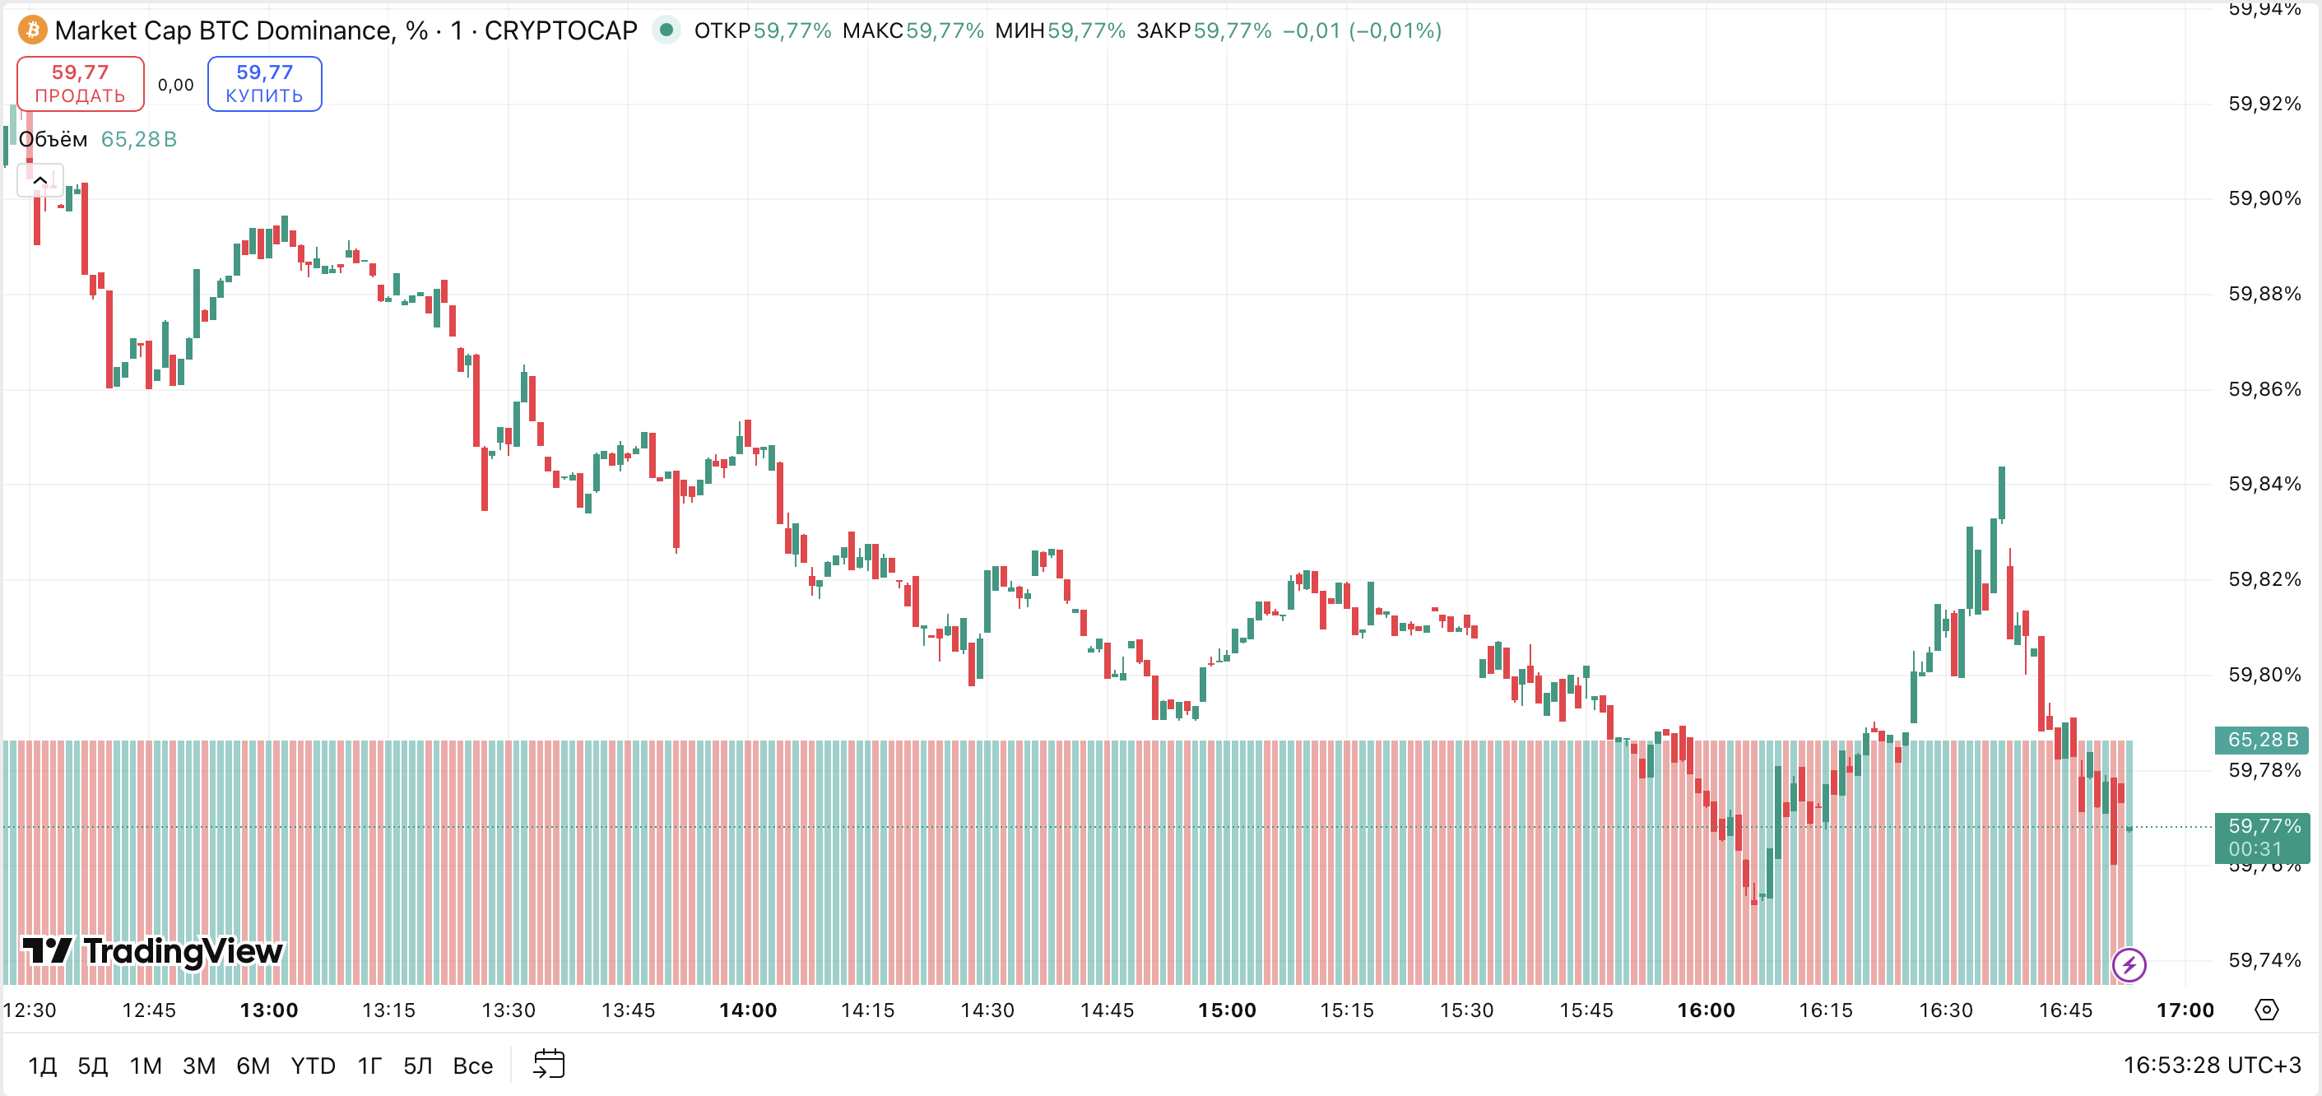The height and width of the screenshot is (1096, 2322).
Task: Open the go-to-date calendar icon
Action: [550, 1064]
